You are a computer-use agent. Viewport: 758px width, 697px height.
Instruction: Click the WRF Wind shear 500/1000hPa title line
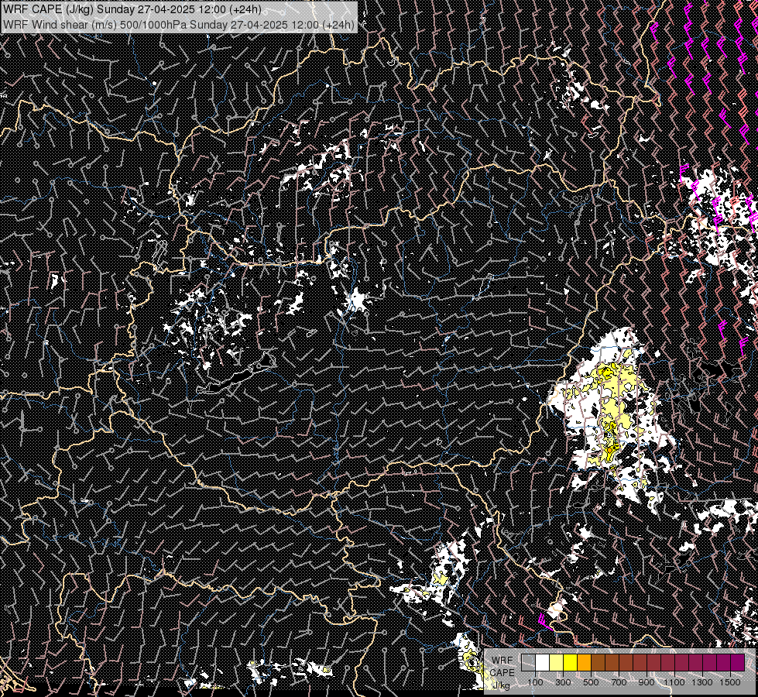pos(179,24)
